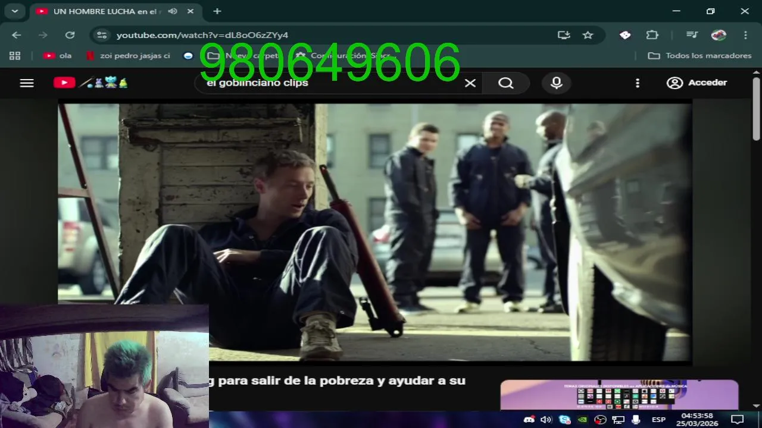Open the 'ola' bookmark
Screen dimensions: 762x428
(57, 55)
